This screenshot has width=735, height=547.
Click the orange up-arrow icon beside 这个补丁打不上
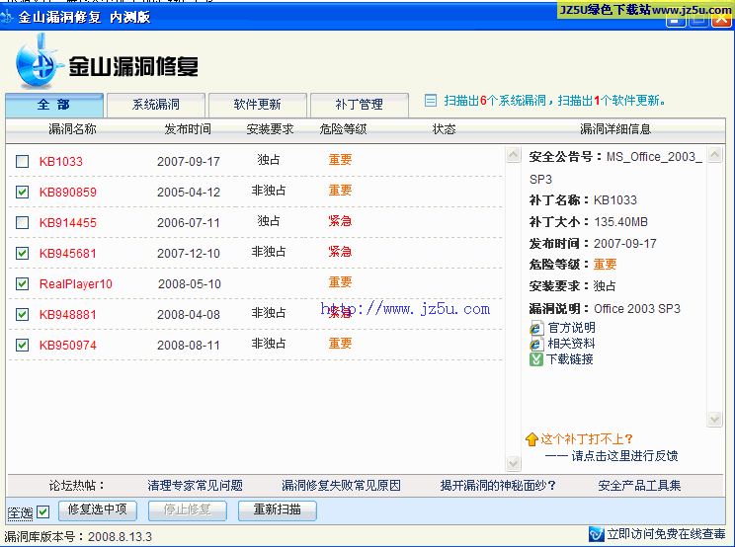point(531,439)
